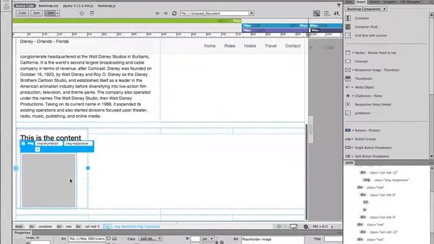
Task: Insert Glyphicons Home icon
Action: [368, 96]
